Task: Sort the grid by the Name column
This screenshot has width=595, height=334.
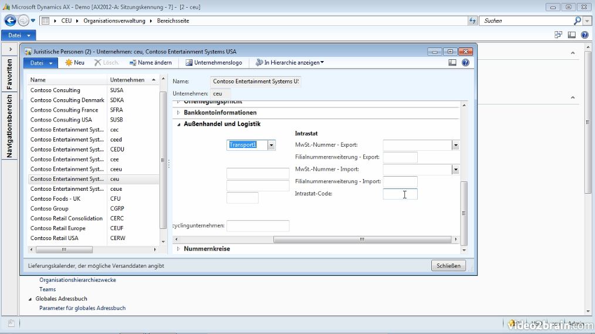Action: [67, 80]
